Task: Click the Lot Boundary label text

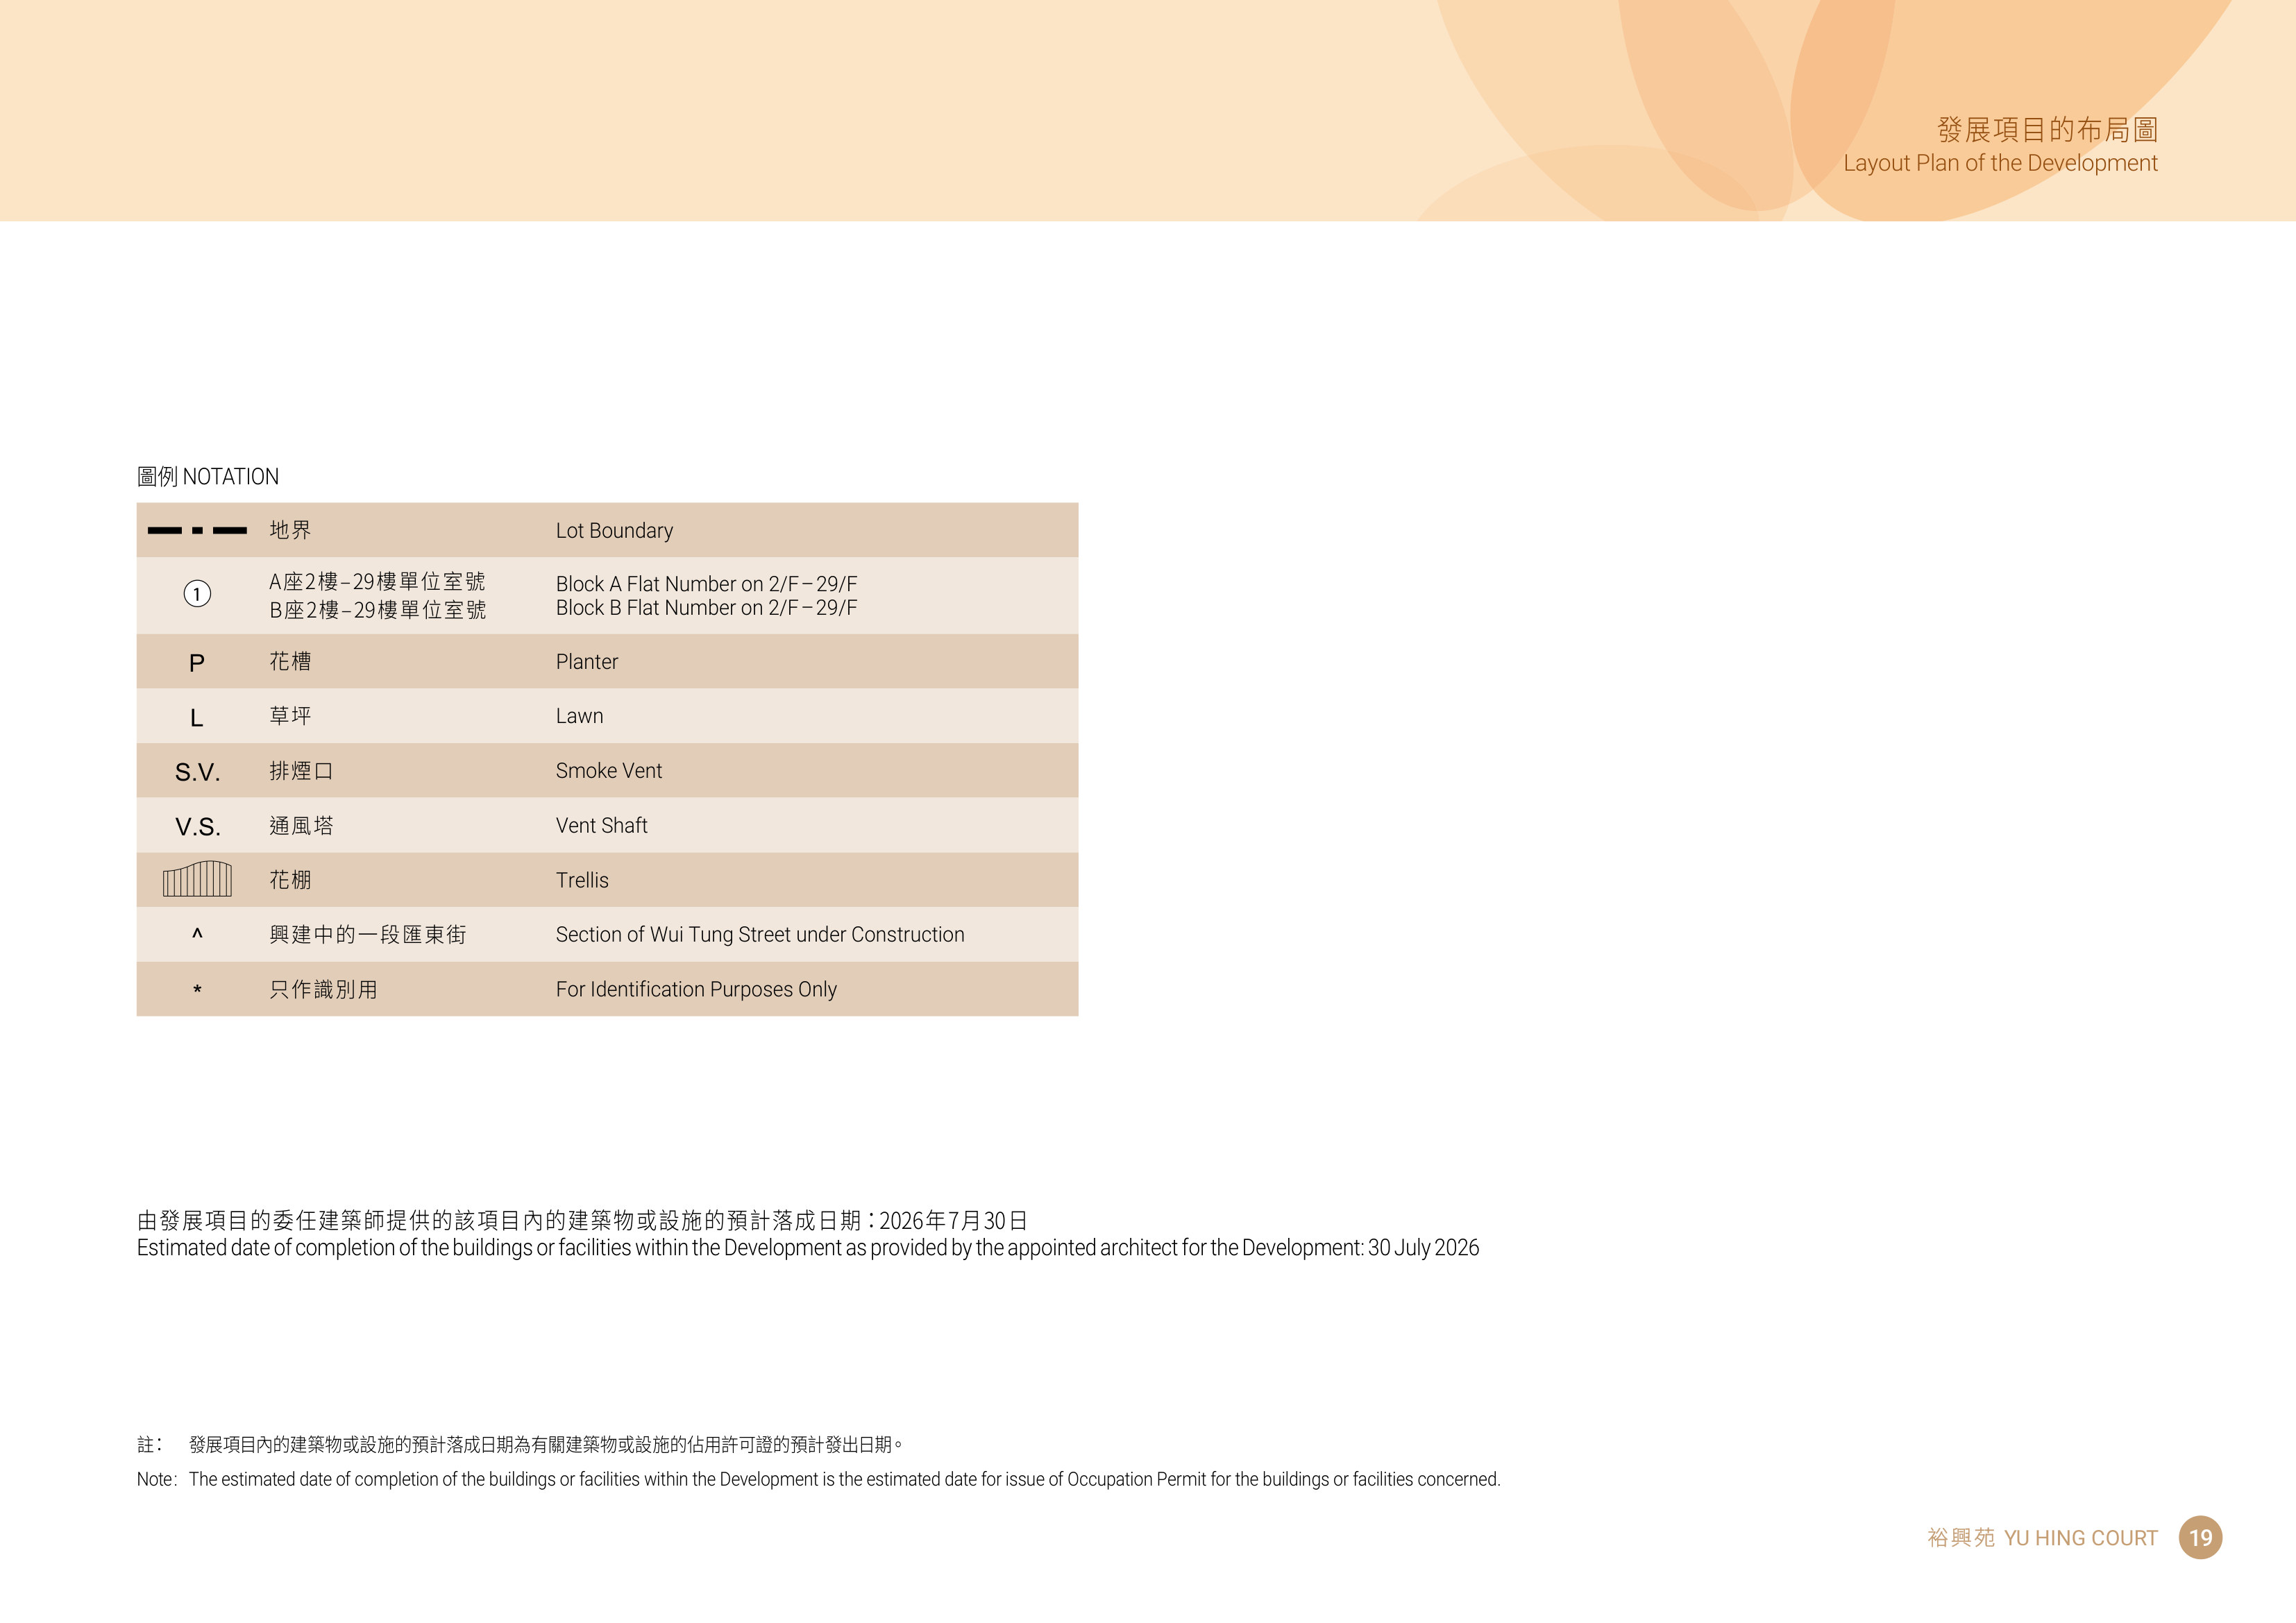Action: (x=614, y=531)
